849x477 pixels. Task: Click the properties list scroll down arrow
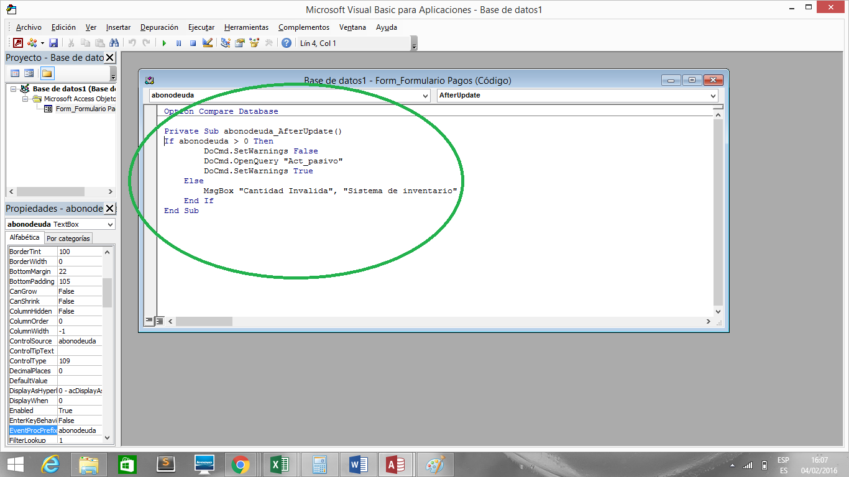[x=108, y=437]
